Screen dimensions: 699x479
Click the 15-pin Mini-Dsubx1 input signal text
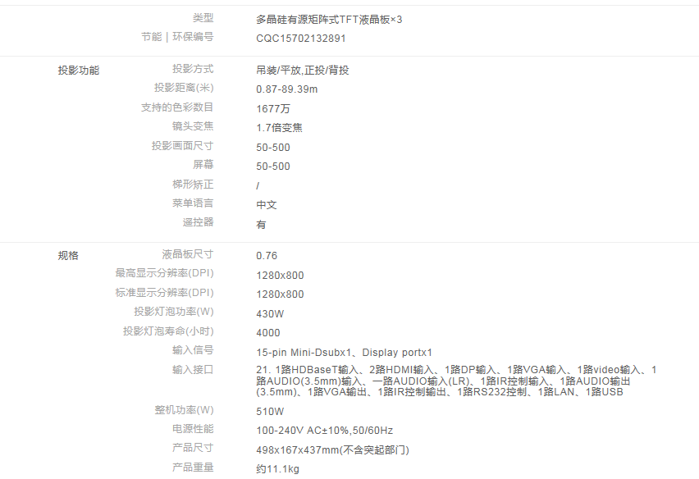tap(304, 352)
